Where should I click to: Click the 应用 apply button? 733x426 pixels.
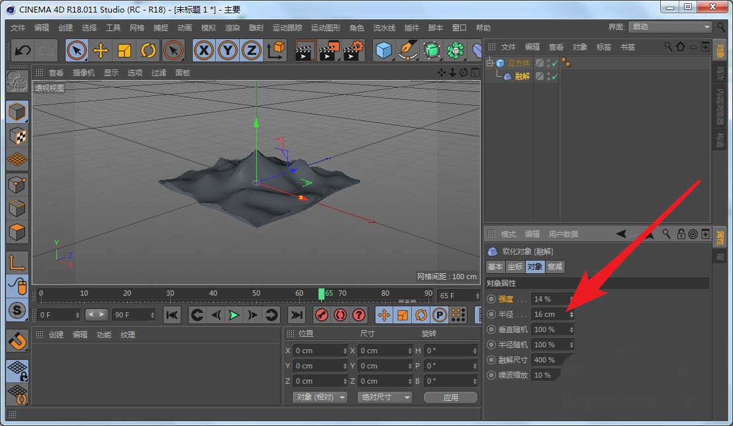pos(451,398)
